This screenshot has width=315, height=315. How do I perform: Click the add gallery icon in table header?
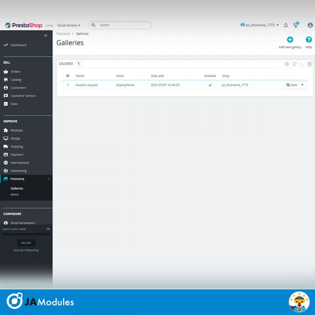287,64
